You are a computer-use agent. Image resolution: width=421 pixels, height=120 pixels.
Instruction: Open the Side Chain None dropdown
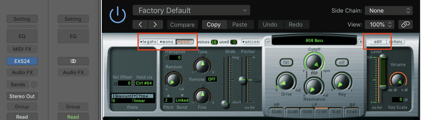389,11
